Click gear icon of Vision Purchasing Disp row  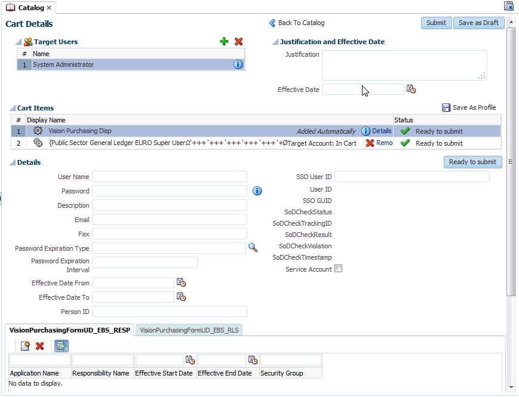click(x=38, y=131)
